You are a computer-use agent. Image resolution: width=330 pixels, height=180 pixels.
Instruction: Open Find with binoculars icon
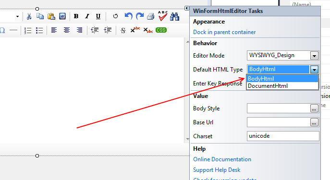coord(175,16)
